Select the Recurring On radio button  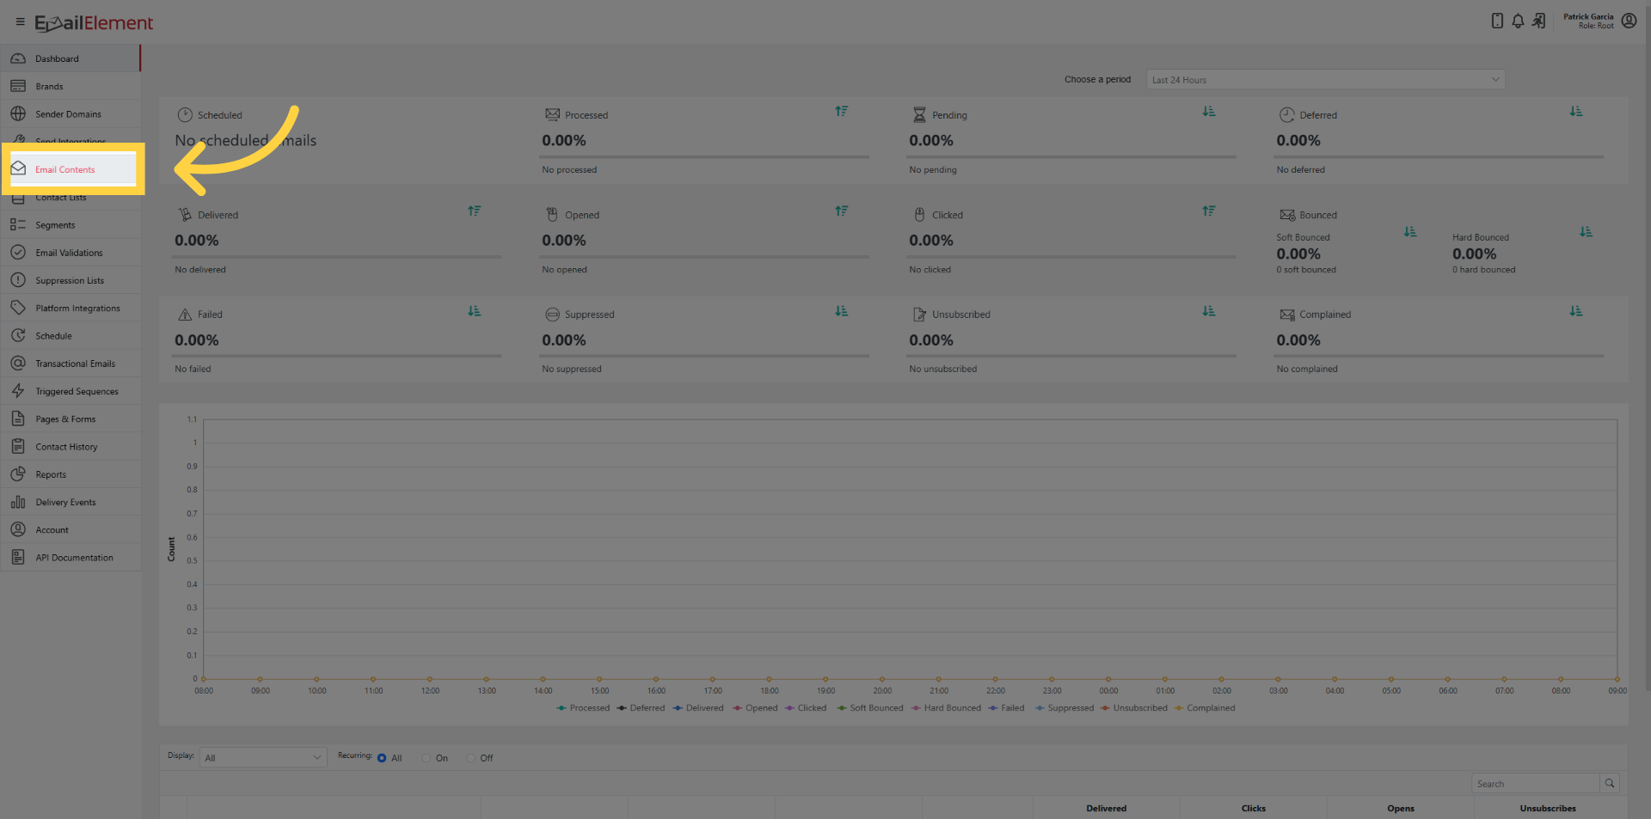coord(427,758)
